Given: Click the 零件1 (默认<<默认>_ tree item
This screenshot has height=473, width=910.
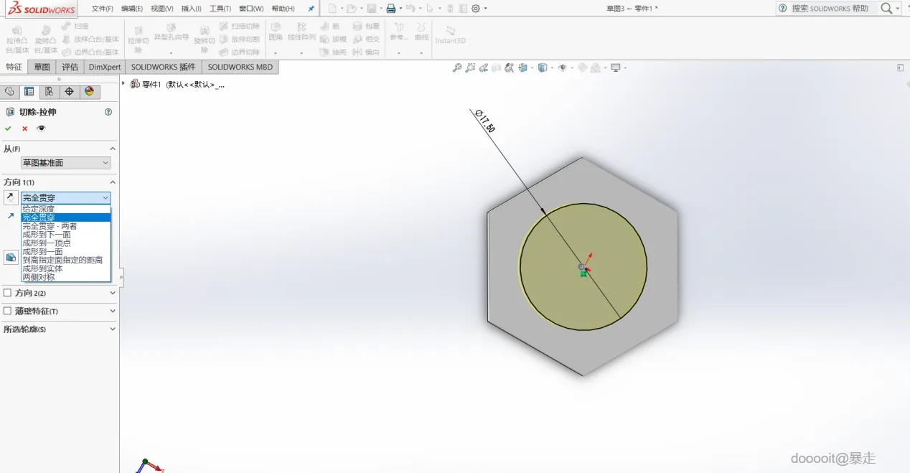Looking at the screenshot, I should click(x=177, y=84).
